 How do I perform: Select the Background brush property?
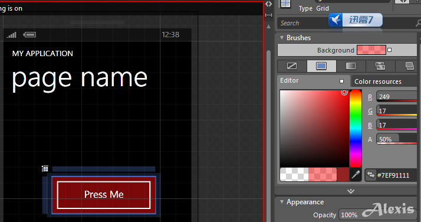click(347, 50)
